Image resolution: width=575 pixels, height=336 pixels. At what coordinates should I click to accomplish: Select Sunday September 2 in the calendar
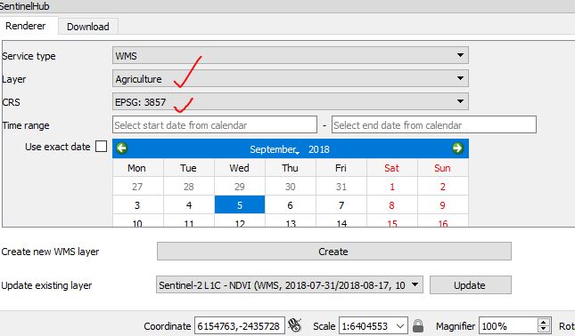[x=443, y=187]
